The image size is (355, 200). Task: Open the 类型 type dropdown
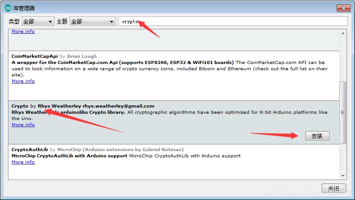pyautogui.click(x=38, y=21)
